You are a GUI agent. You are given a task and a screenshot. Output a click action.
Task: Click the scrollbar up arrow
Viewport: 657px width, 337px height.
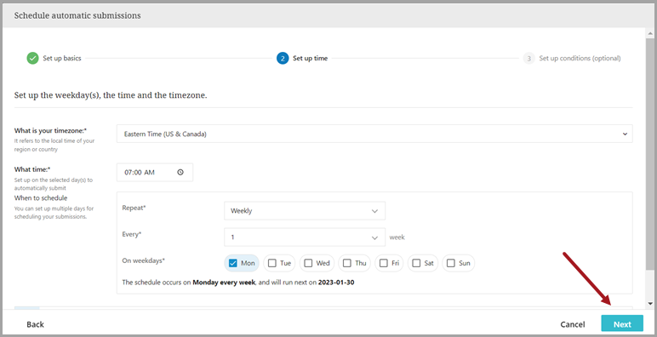click(x=650, y=33)
